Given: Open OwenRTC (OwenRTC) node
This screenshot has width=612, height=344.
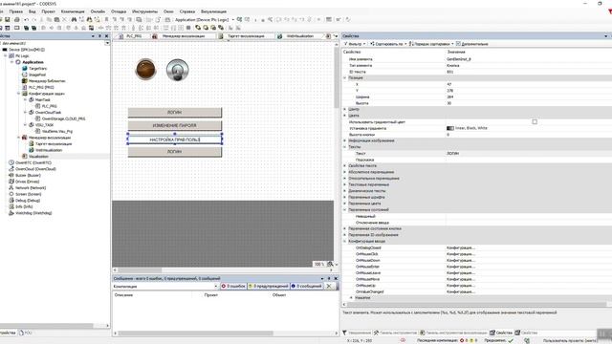Looking at the screenshot, I should click(x=33, y=162).
